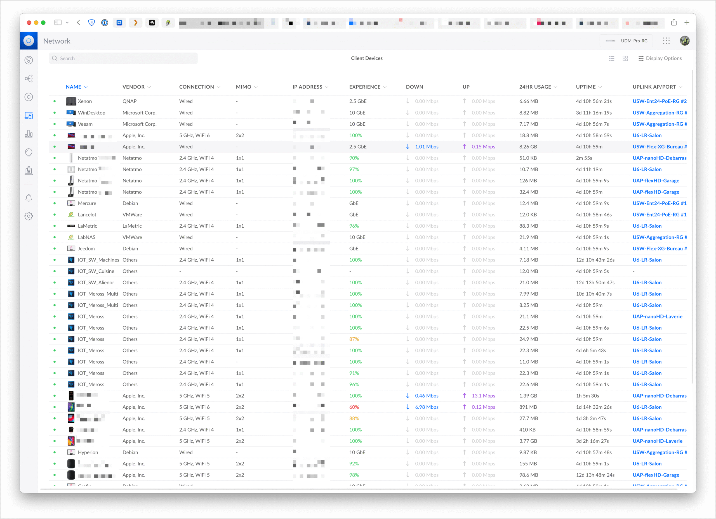Expand the EXPERIENCE column dropdown
Screen dimensions: 716x519
[x=385, y=87]
